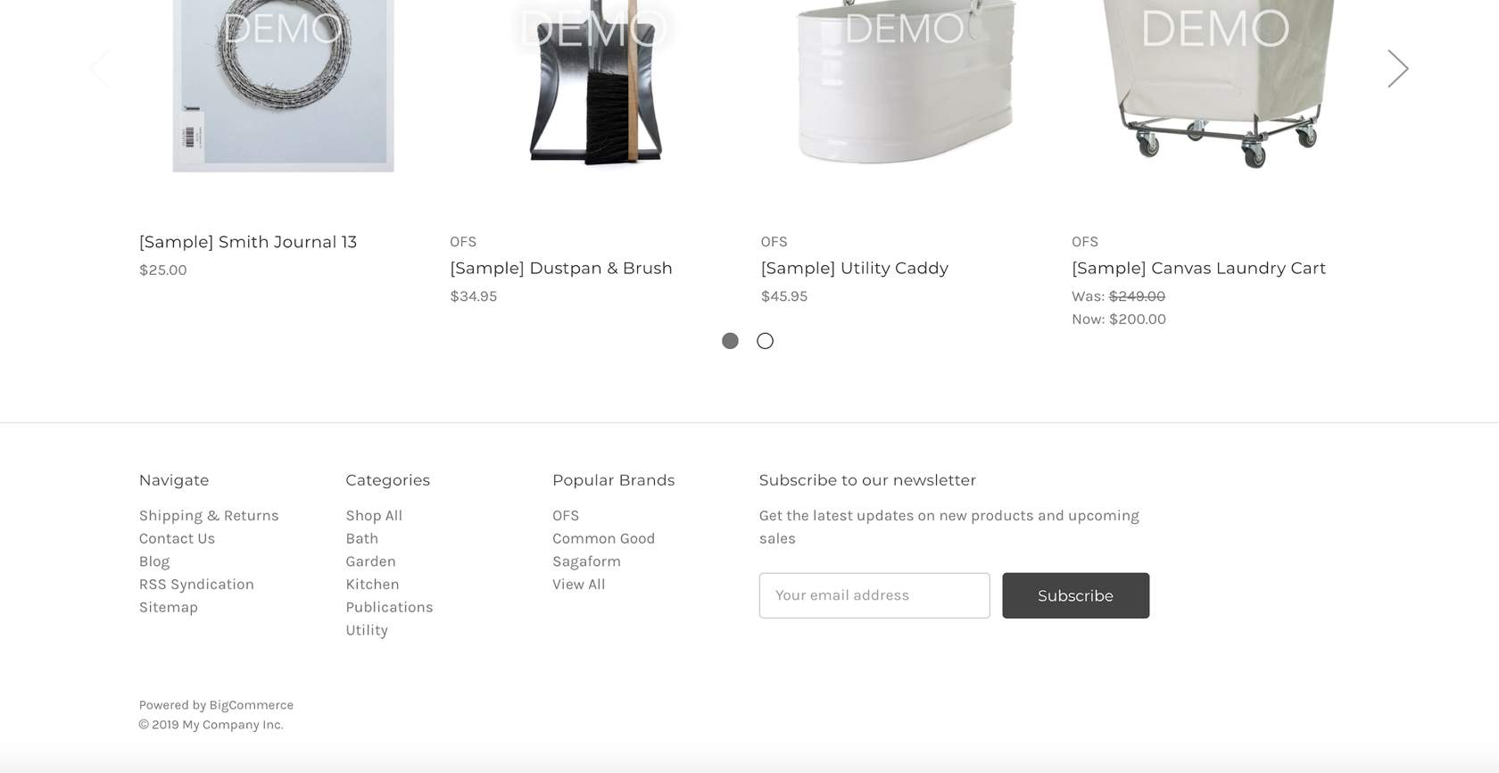Image resolution: width=1499 pixels, height=773 pixels.
Task: Visit the BigCommerce link in footer
Action: click(251, 705)
